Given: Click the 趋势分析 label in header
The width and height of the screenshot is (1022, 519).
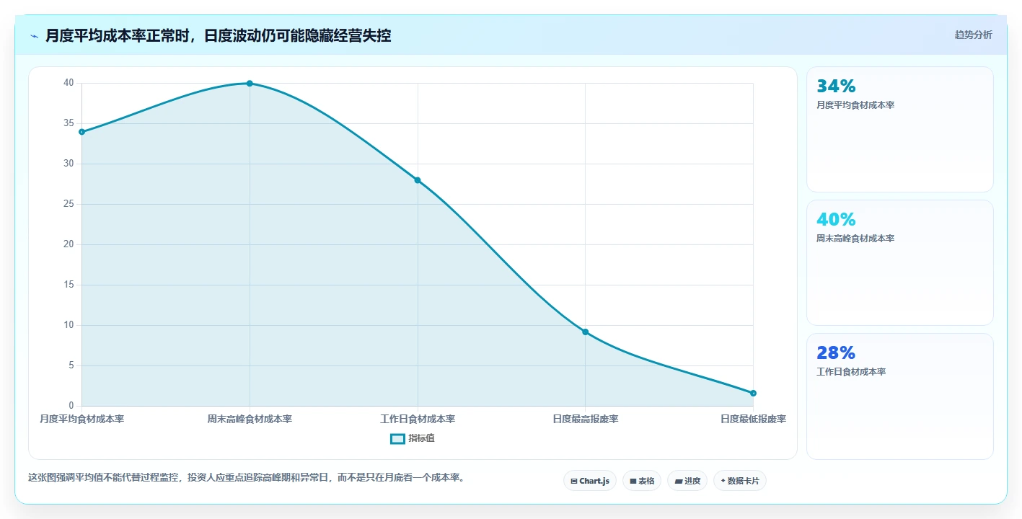Looking at the screenshot, I should [x=973, y=35].
